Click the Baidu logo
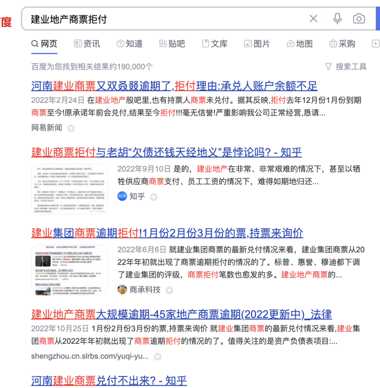The width and height of the screenshot is (380, 388). [x=6, y=22]
